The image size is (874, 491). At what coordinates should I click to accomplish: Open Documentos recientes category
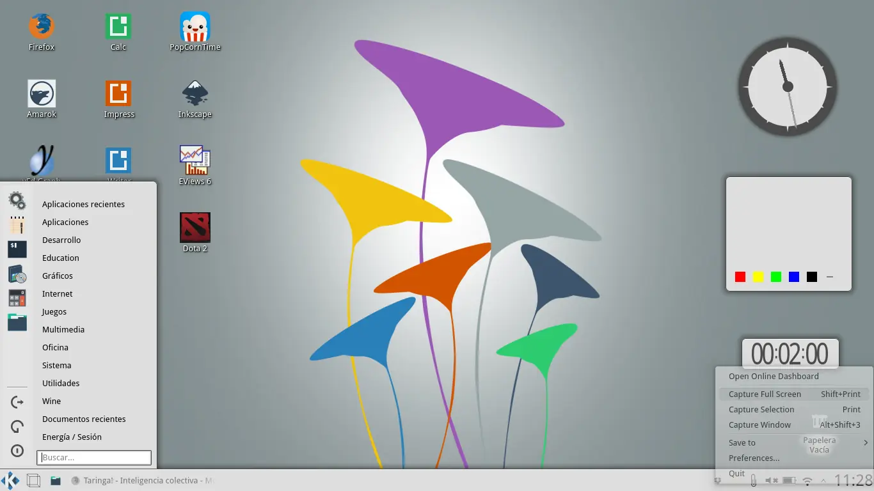click(84, 419)
